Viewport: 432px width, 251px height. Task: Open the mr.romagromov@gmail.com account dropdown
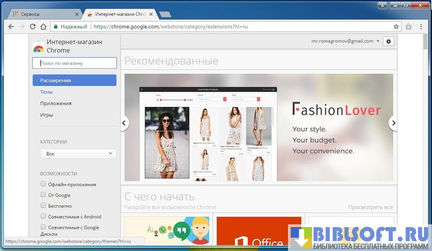(346, 41)
